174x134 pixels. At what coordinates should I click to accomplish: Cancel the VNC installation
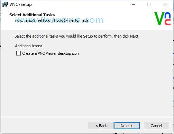point(156,126)
